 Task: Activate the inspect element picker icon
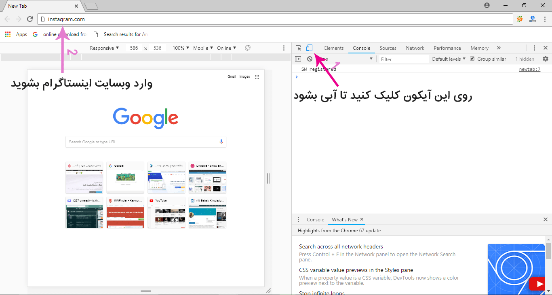(298, 48)
